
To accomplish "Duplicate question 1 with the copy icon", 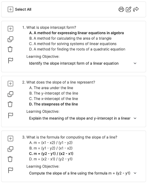I will 10,39.
